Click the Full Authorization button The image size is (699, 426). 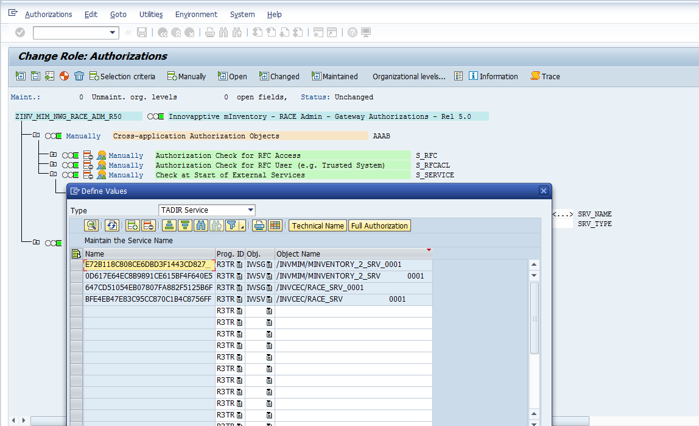(379, 225)
